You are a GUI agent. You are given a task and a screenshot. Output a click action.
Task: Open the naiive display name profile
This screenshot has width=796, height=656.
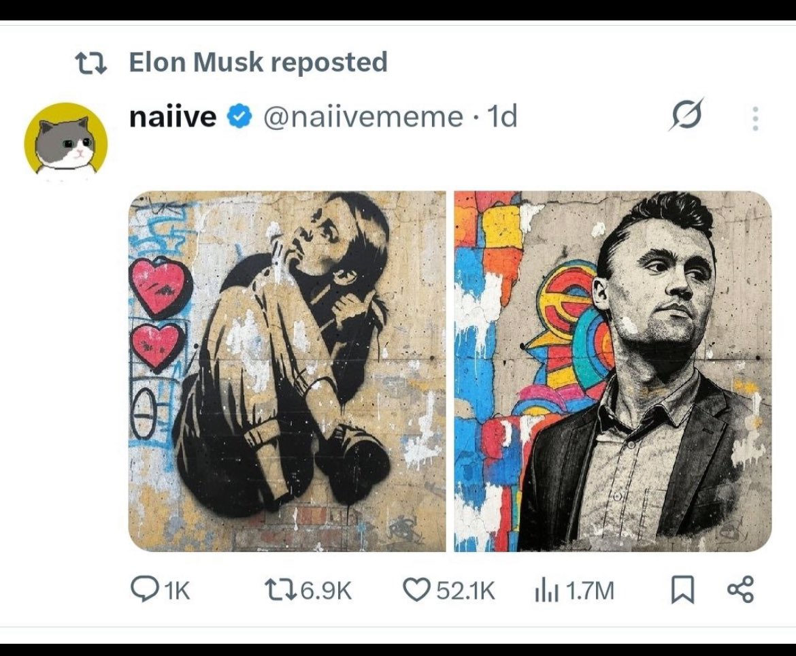coord(173,116)
